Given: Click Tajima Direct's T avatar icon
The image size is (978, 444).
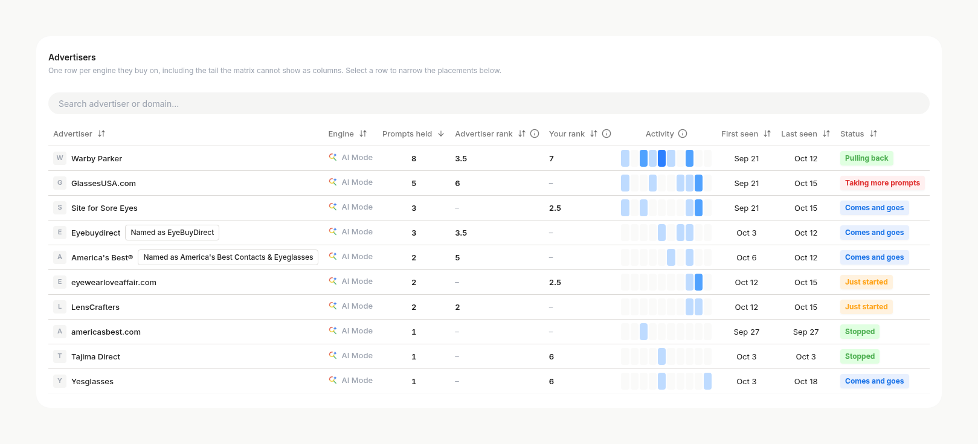Looking at the screenshot, I should [x=60, y=356].
